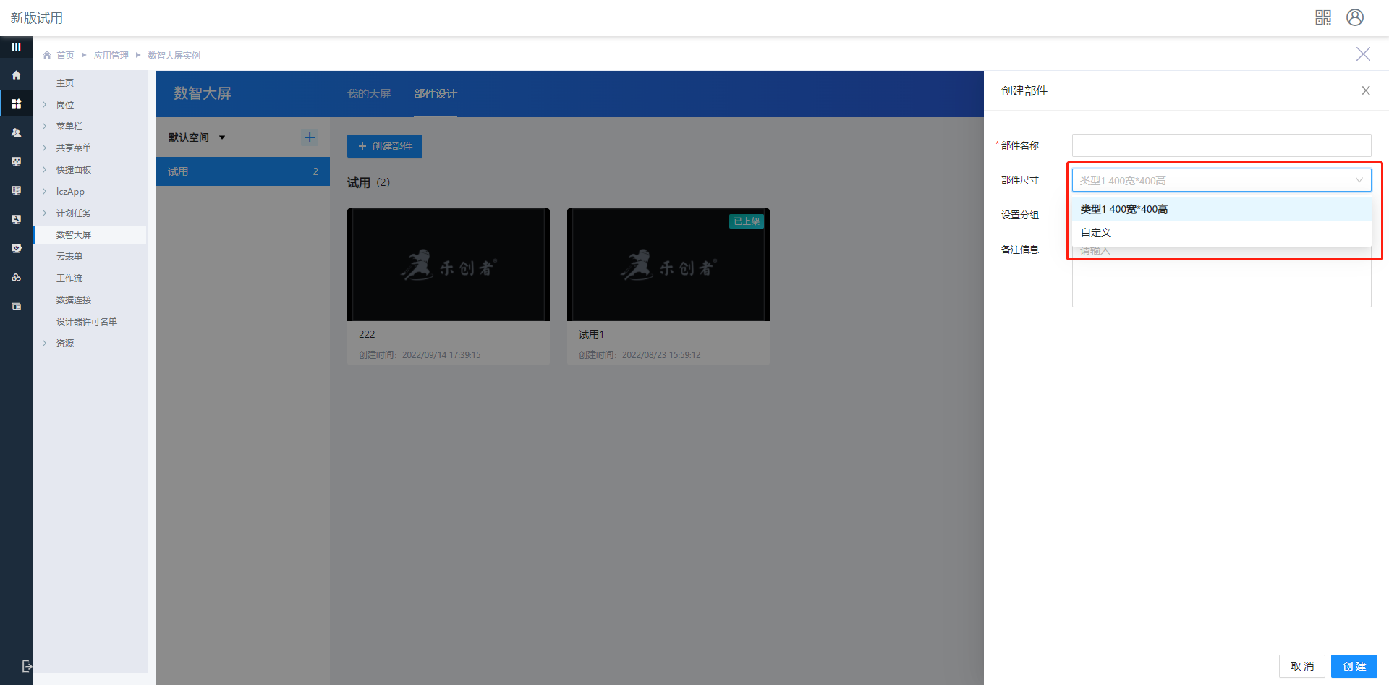Switch to 我的大屏 tab

[x=368, y=94]
